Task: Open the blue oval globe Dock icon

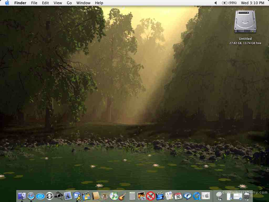Action: click(x=40, y=196)
